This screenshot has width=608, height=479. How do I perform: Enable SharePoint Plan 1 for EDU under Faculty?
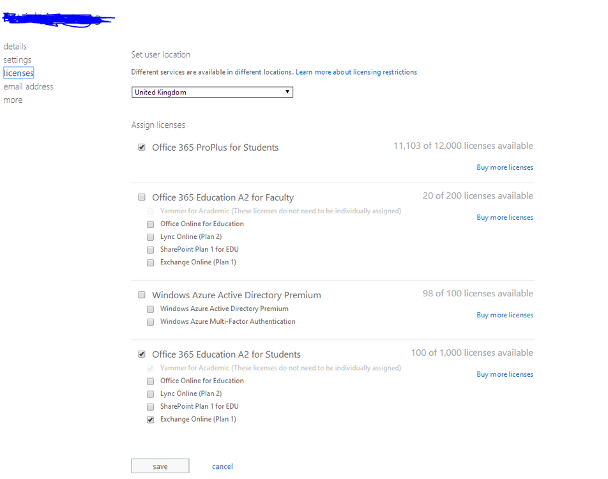click(x=150, y=250)
